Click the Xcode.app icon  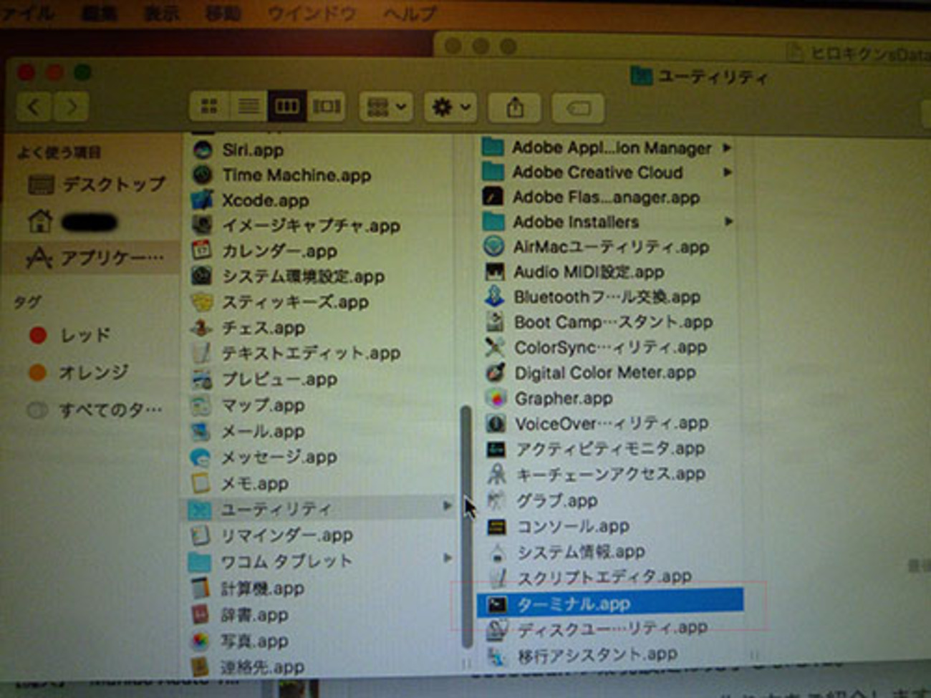(x=203, y=200)
